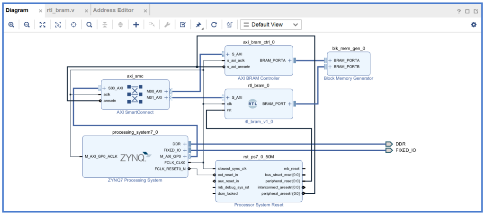
Task: Maximize the diagram panel
Action: [x=467, y=11]
